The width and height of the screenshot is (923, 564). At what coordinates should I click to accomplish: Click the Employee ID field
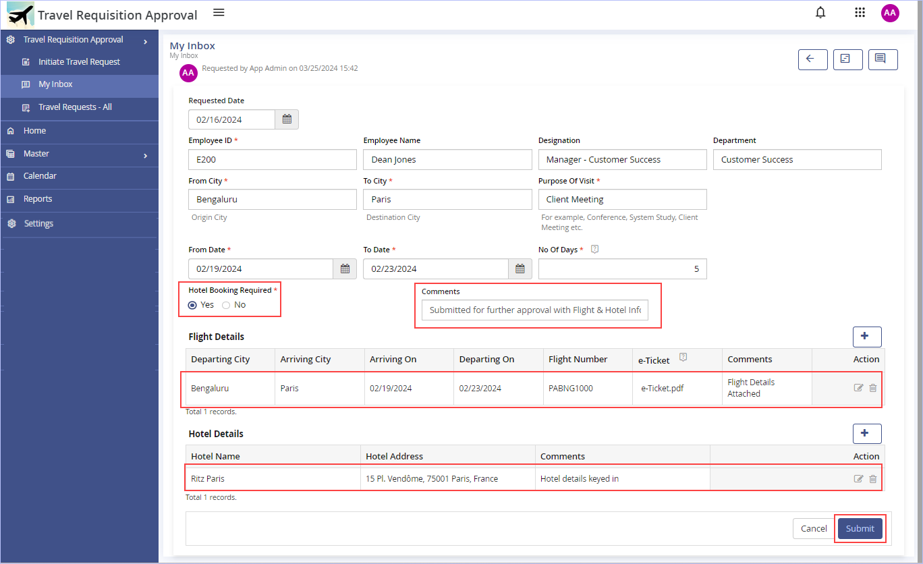[x=273, y=160]
